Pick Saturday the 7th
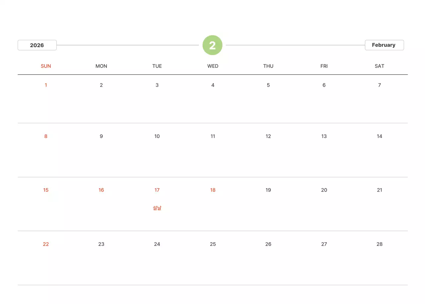The width and height of the screenshot is (425, 304). tap(380, 85)
